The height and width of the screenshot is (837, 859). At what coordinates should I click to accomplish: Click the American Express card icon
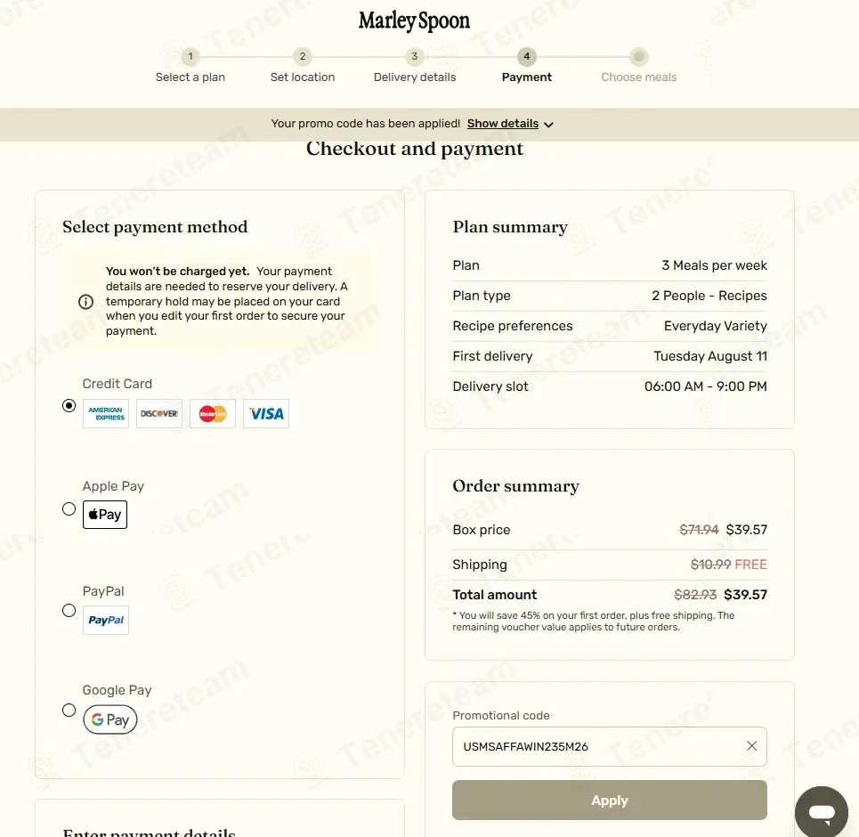106,413
